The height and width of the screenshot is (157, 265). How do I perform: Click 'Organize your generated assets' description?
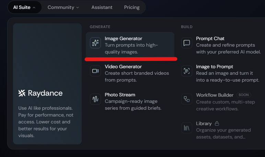(223, 133)
